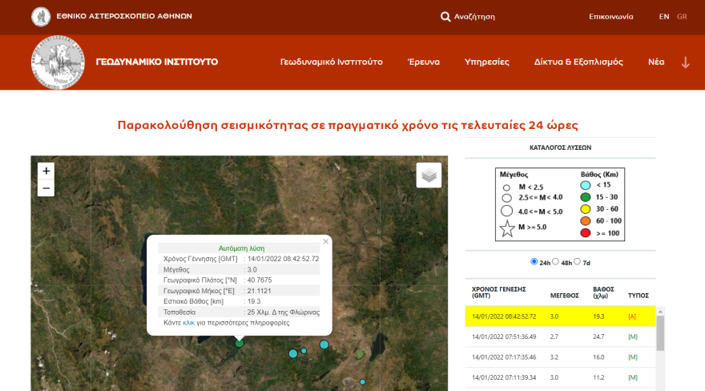Click the ΒΑΘΟΣ (χλμ) column header
The height and width of the screenshot is (391, 705).
pos(603,292)
